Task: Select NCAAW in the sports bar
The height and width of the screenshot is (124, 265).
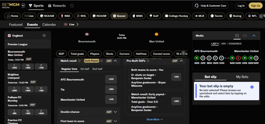Action: tap(99, 16)
